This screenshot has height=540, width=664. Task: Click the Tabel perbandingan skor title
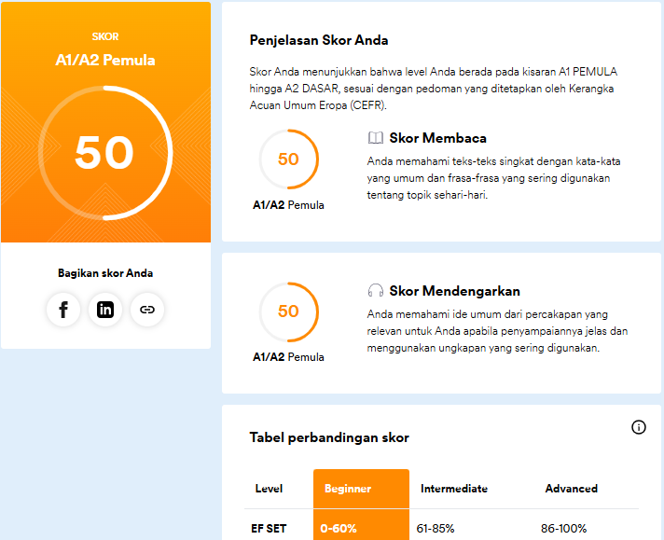click(329, 437)
